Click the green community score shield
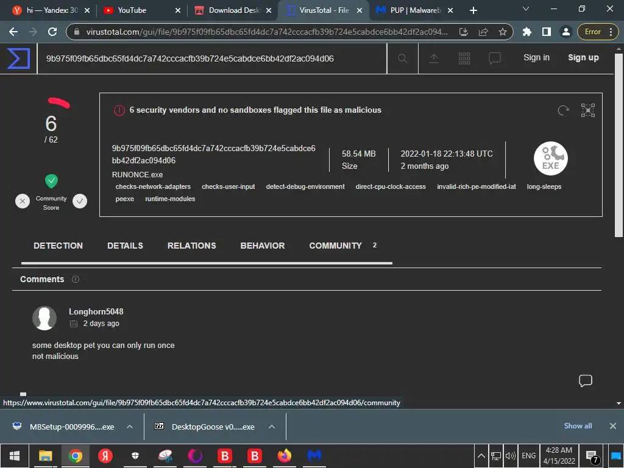 (51, 181)
